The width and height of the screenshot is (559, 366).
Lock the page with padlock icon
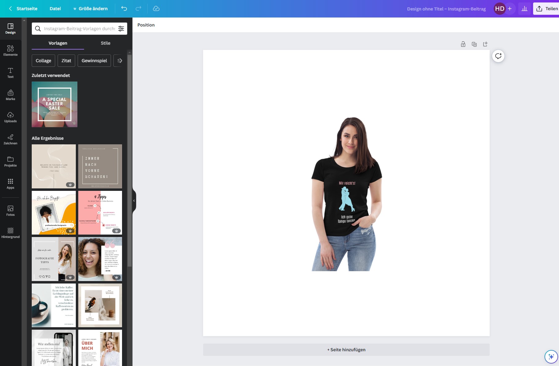coord(463,44)
